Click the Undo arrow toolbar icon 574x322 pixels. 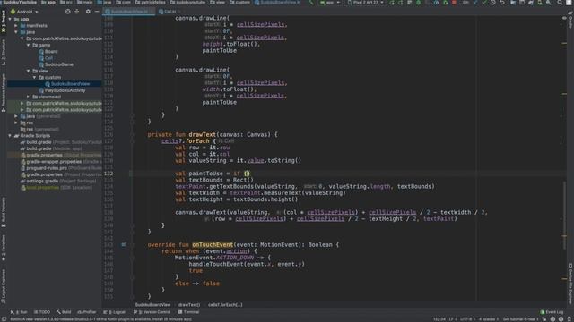pos(502,3)
